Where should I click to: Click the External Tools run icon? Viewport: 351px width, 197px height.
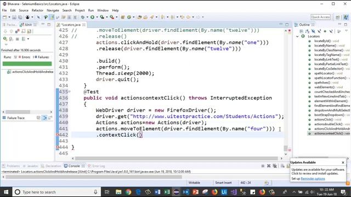click(112, 17)
